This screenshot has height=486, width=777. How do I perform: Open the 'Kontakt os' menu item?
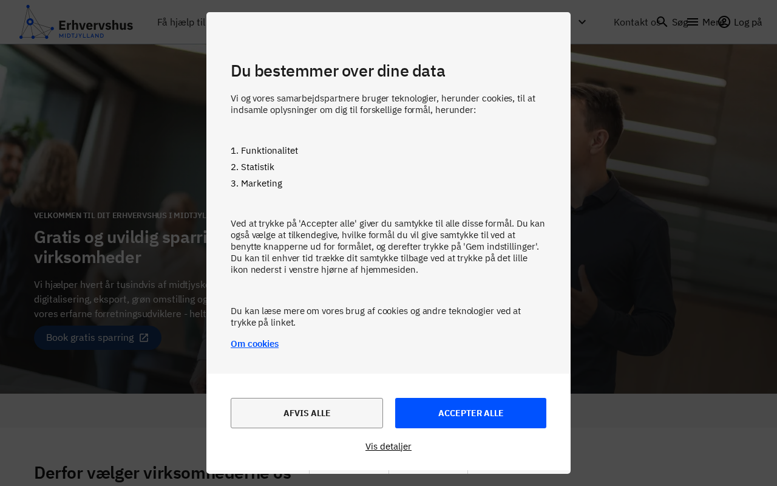point(634,22)
